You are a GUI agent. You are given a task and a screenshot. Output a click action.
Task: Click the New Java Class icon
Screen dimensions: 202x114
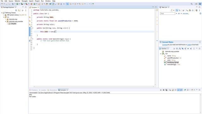34,4
